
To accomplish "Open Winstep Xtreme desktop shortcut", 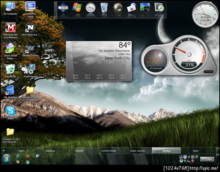I will 30,51.
